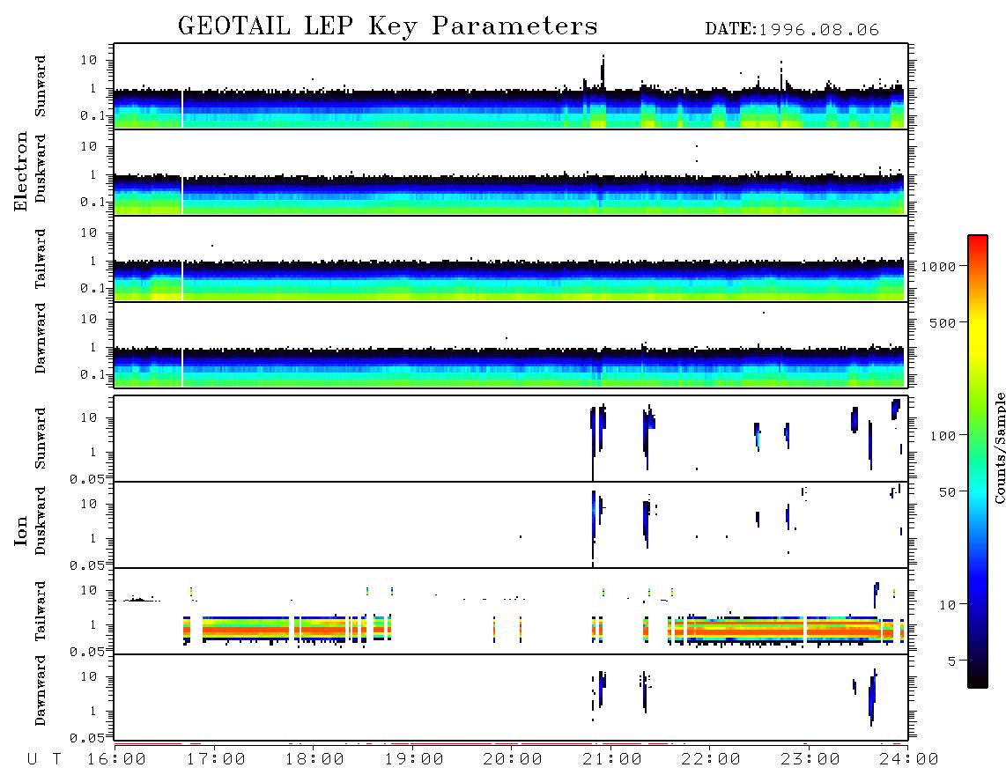The height and width of the screenshot is (775, 1006).
Task: Select the 16:00 time tick label
Action: point(116,760)
